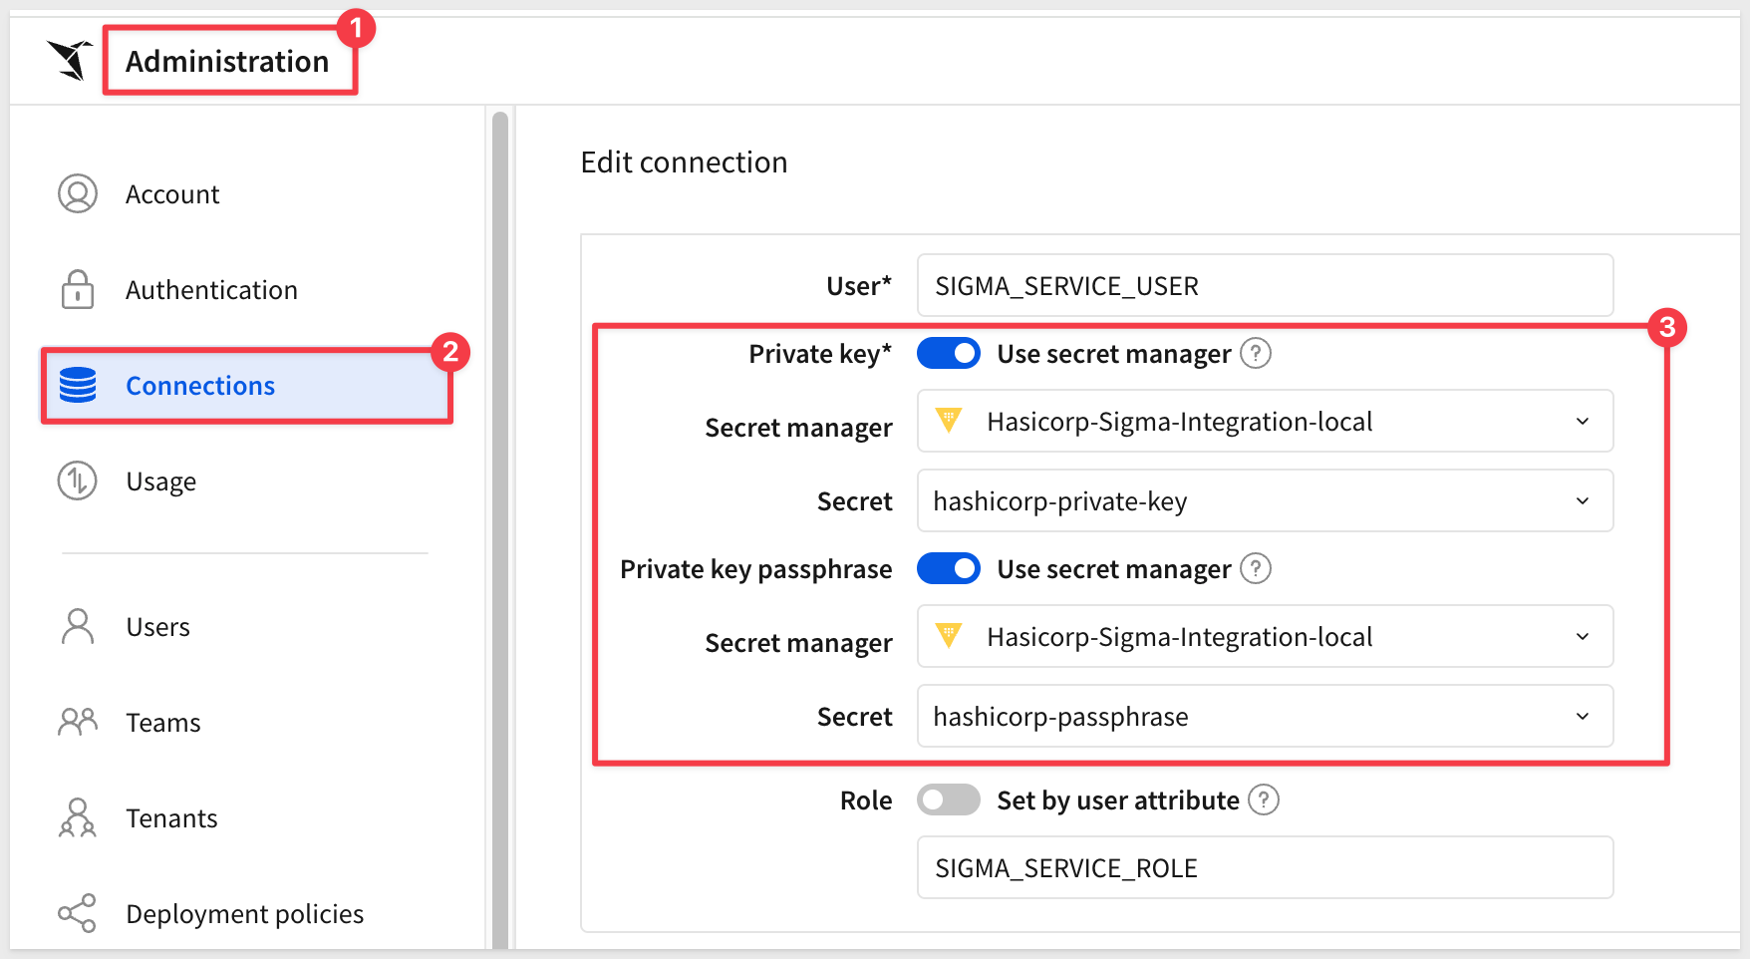Open the hashicorp-passphrase Secret dropdown
This screenshot has width=1750, height=959.
tap(1265, 716)
